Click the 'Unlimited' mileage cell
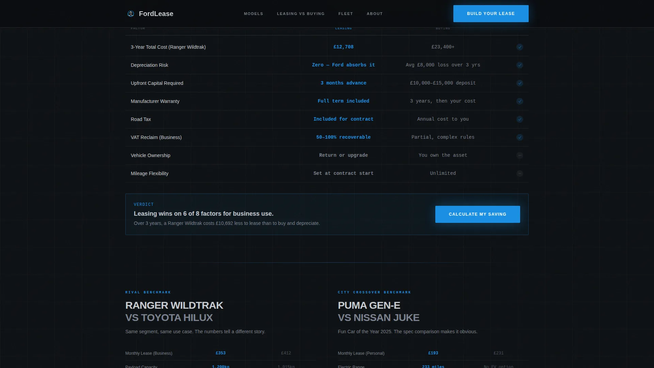The height and width of the screenshot is (368, 654). (443, 173)
